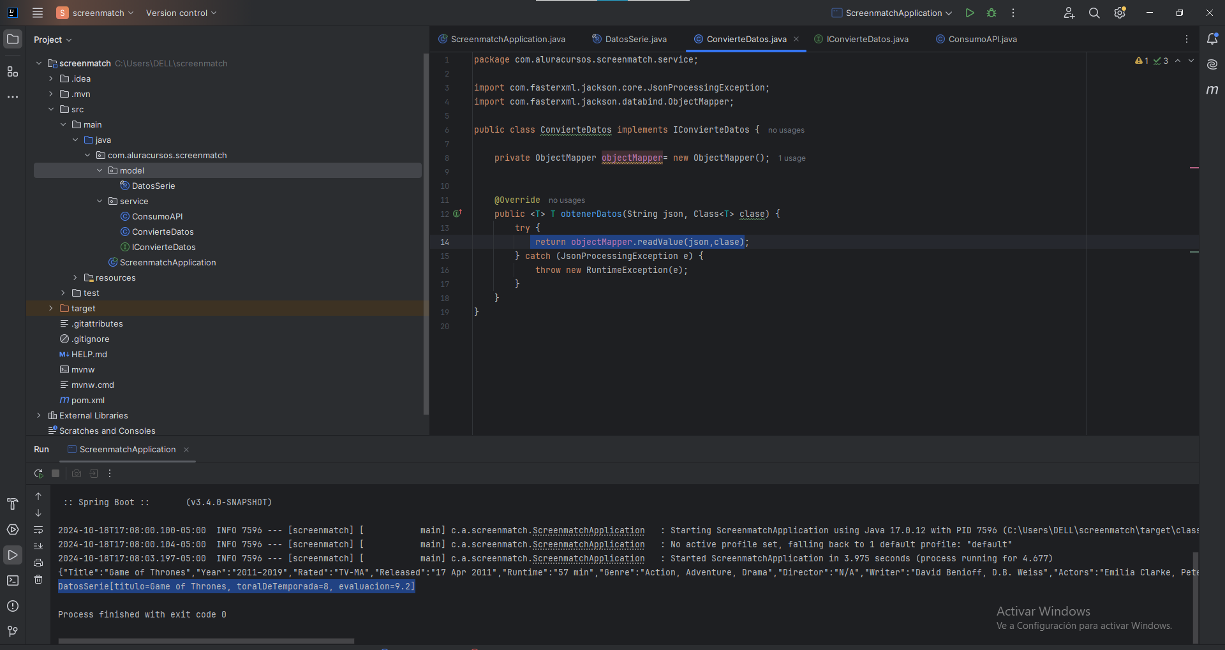Collapse the service package
The image size is (1225, 650).
pos(100,201)
